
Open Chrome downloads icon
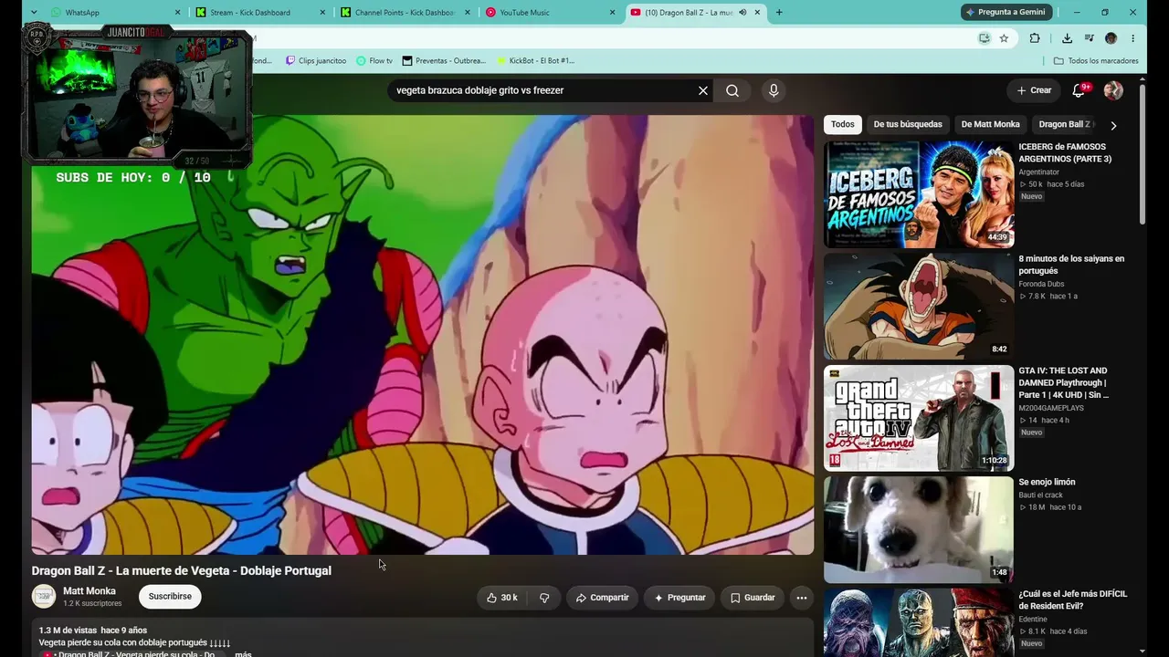pyautogui.click(x=1067, y=38)
